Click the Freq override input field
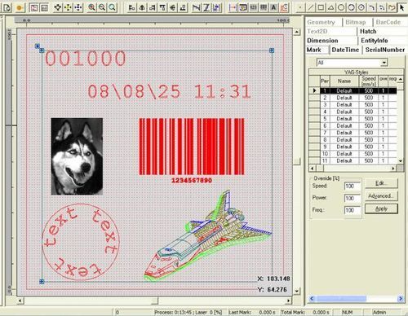The width and height of the screenshot is (408, 316). [x=353, y=210]
